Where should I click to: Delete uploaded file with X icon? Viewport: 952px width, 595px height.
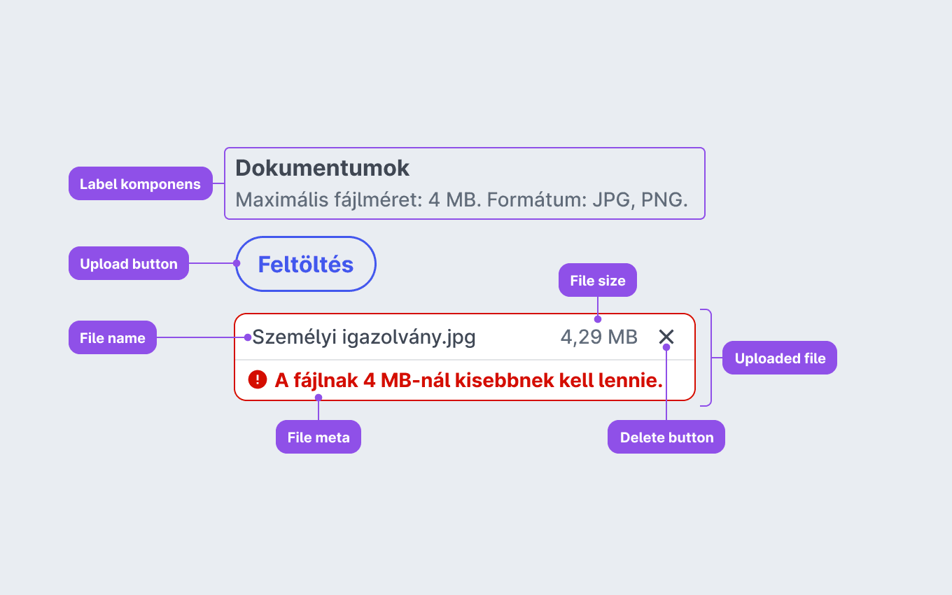666,337
